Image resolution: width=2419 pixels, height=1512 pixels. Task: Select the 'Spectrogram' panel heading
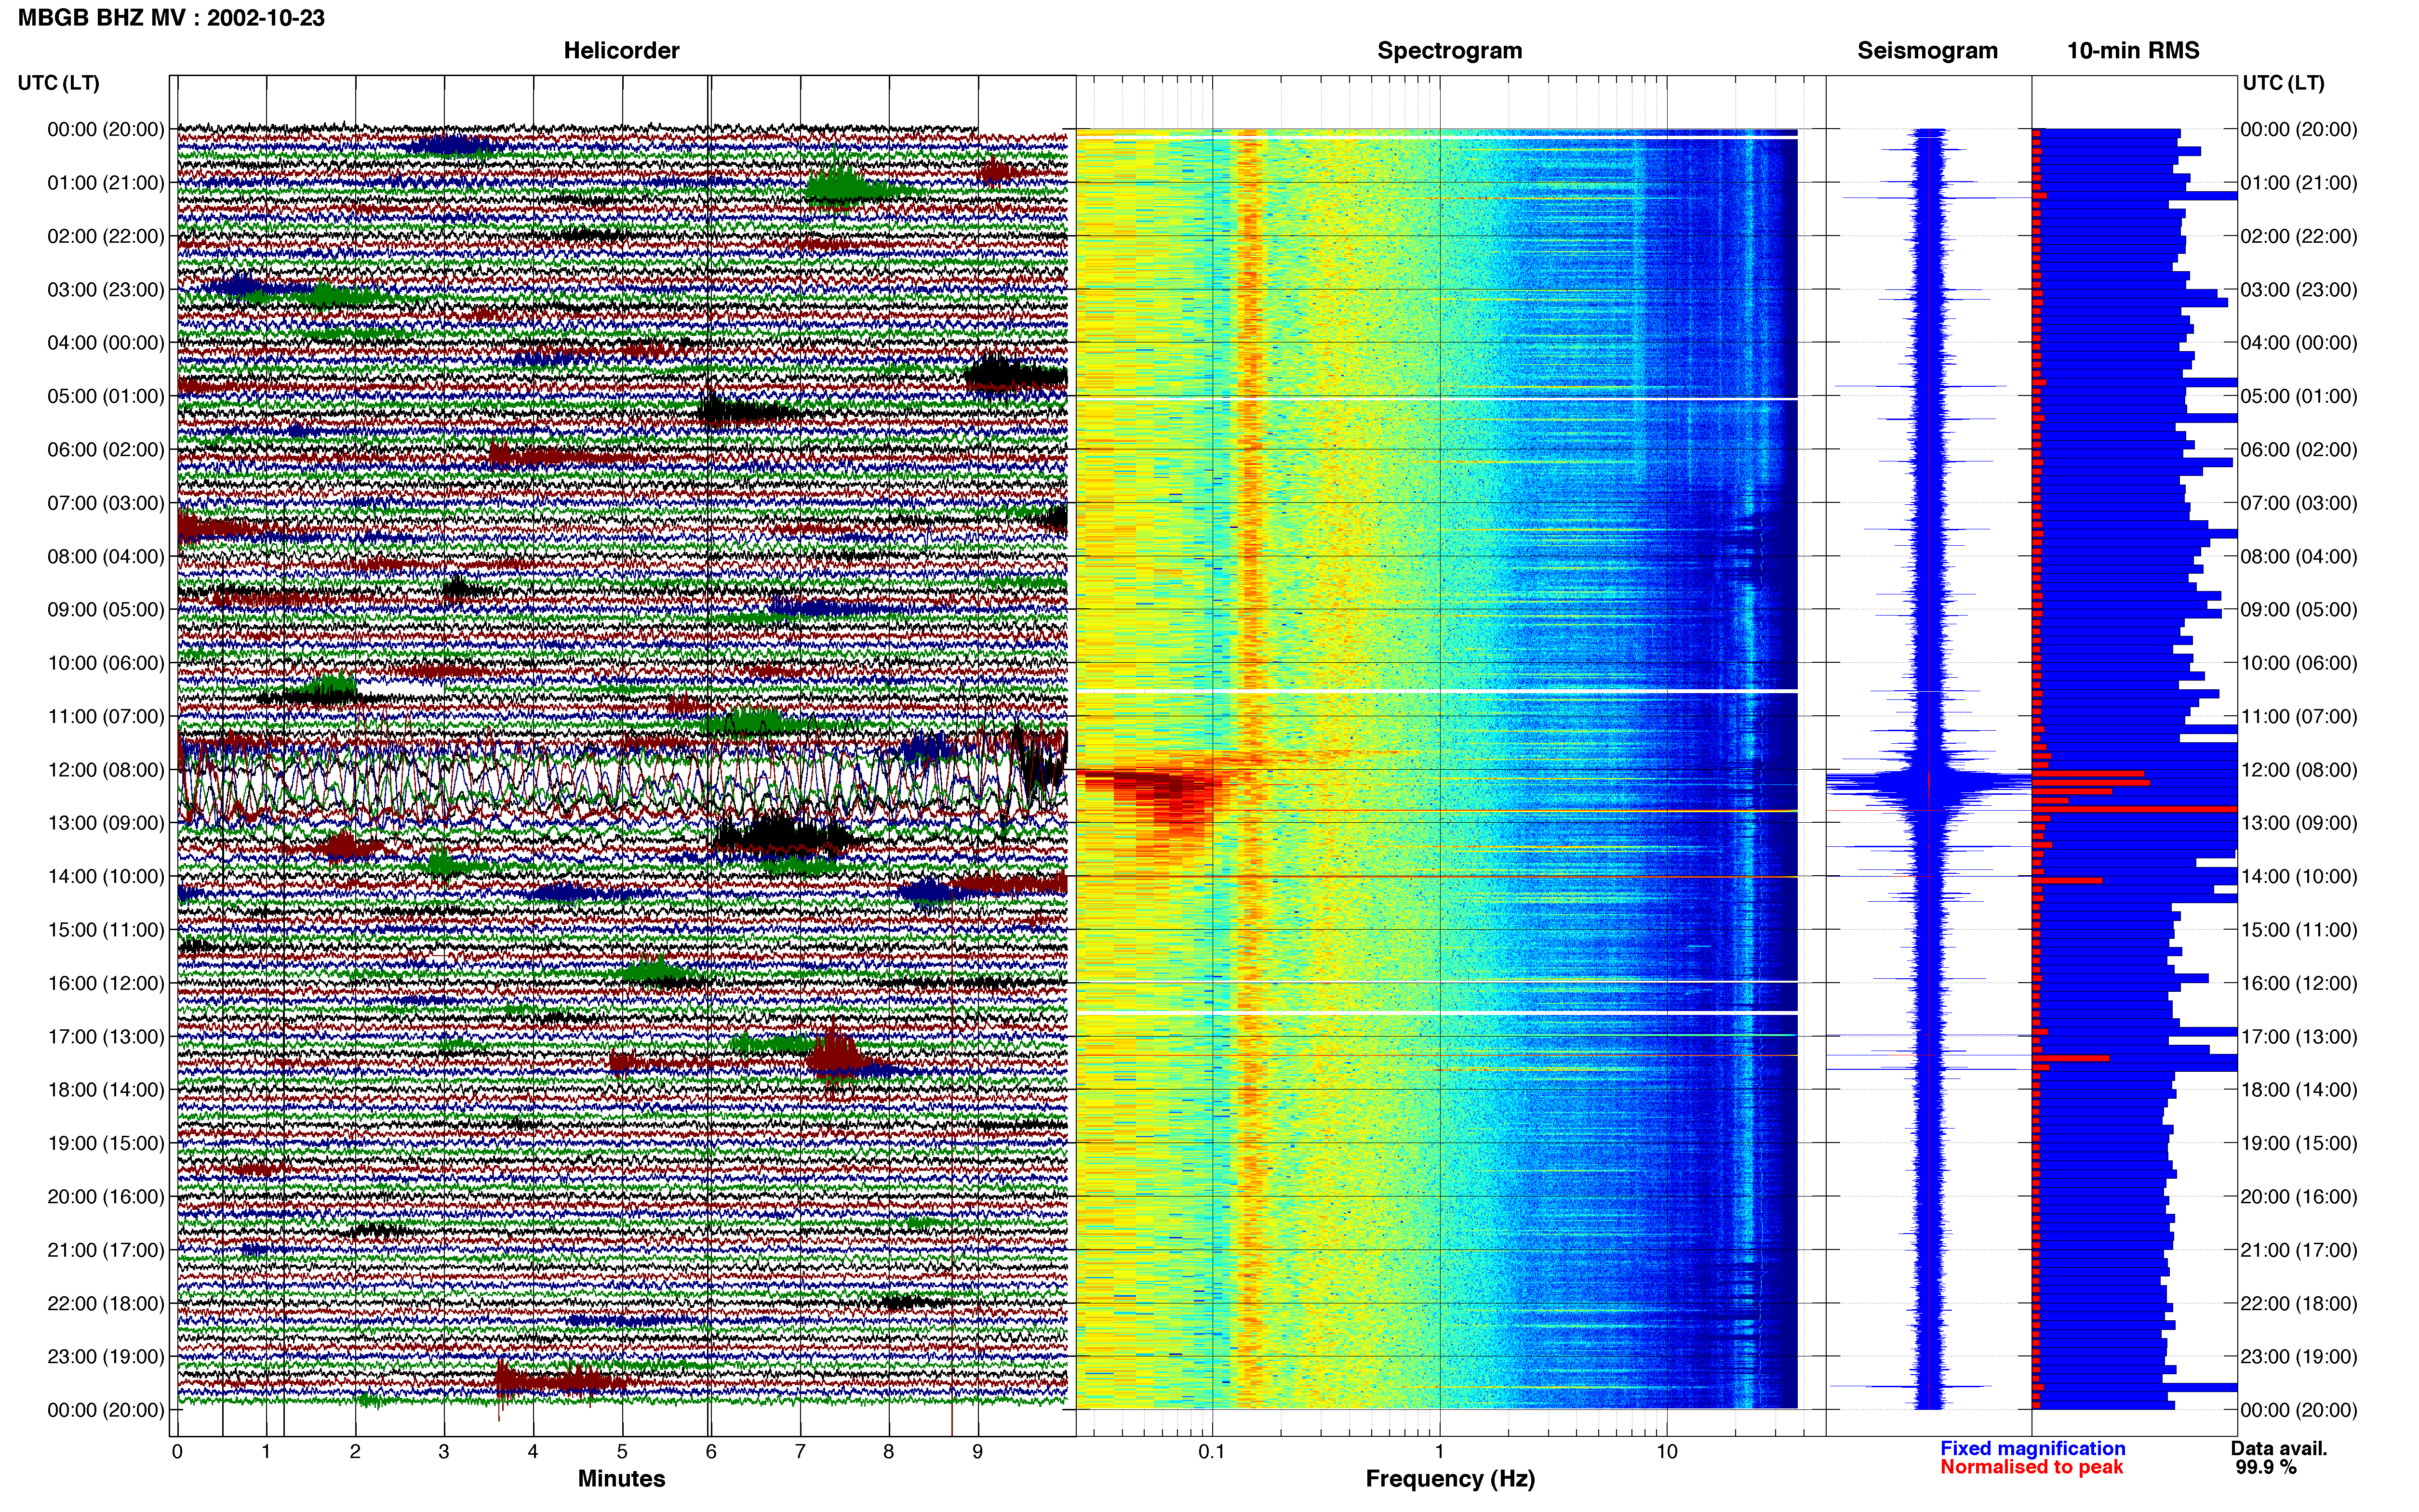point(1450,51)
